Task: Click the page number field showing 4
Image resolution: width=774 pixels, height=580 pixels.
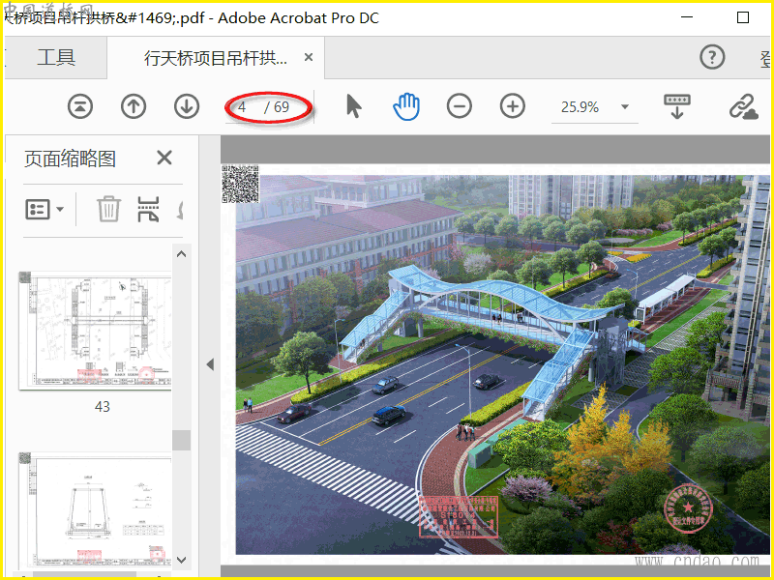Action: [243, 107]
